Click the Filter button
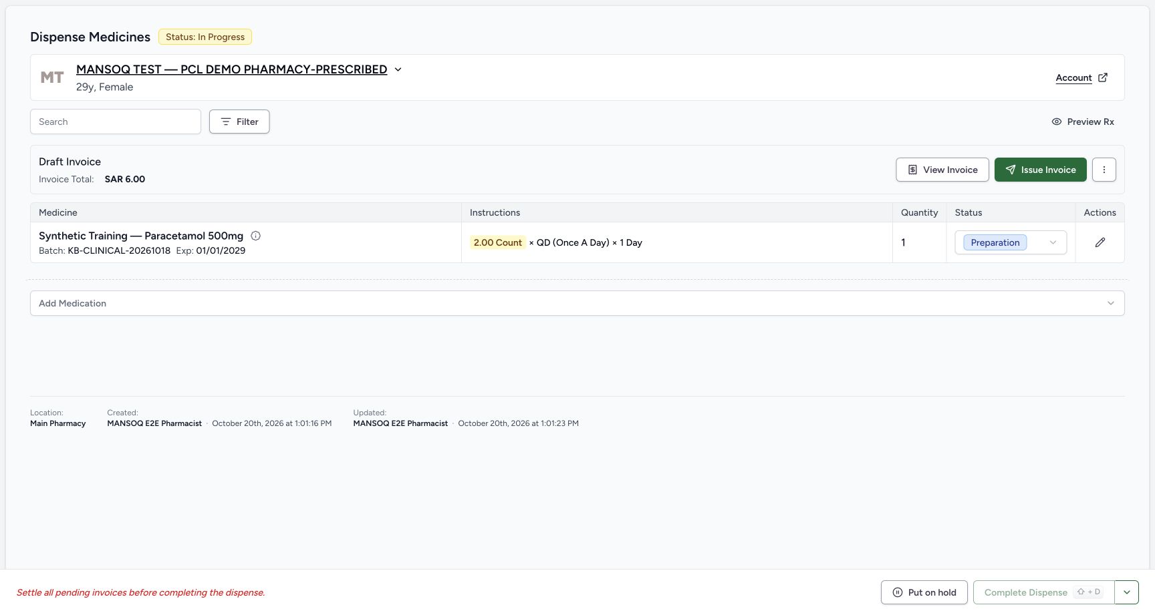 pos(239,122)
